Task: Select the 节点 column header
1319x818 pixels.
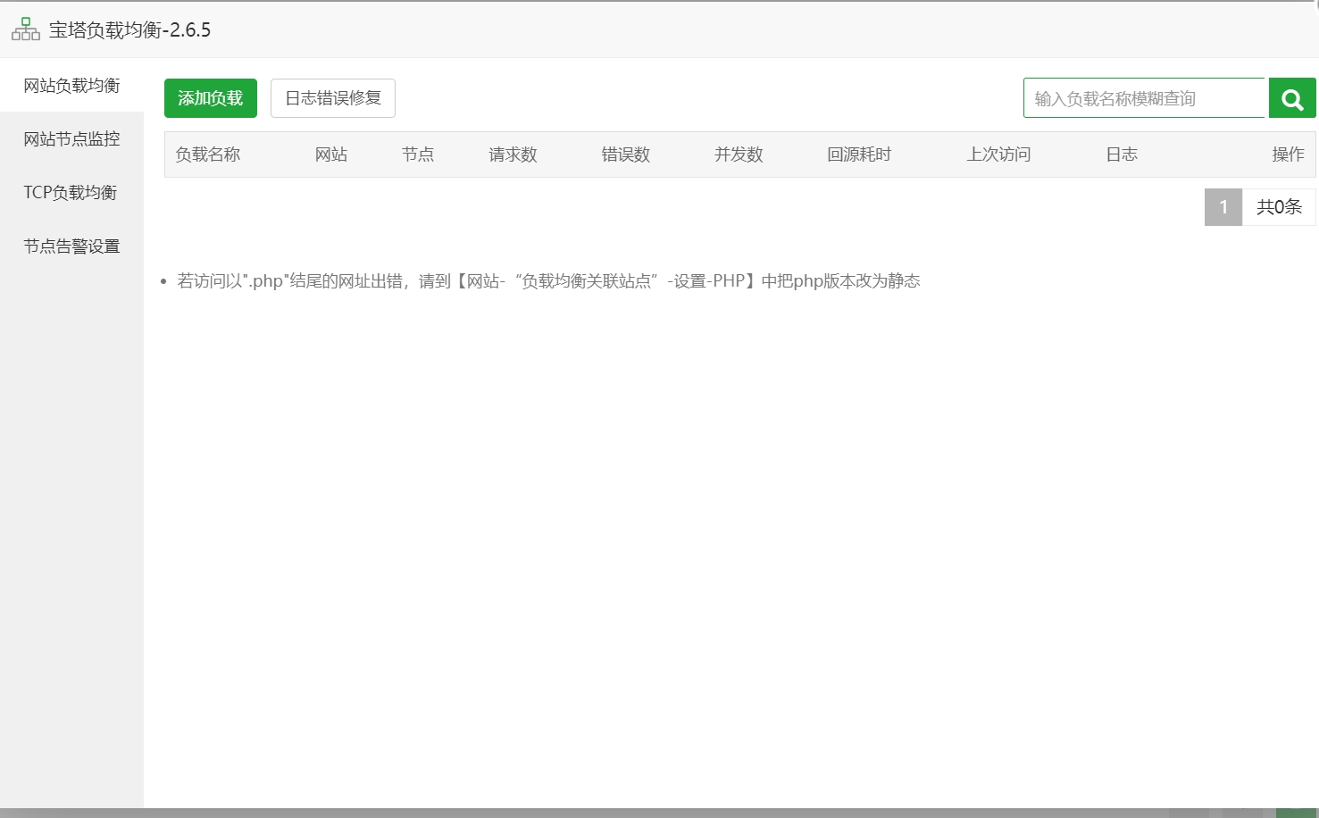Action: [418, 154]
